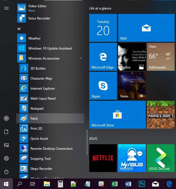Screen dimensions: 176x189
Task: Open the Notepad-style icon on the taskbar
Action: click(87, 184)
